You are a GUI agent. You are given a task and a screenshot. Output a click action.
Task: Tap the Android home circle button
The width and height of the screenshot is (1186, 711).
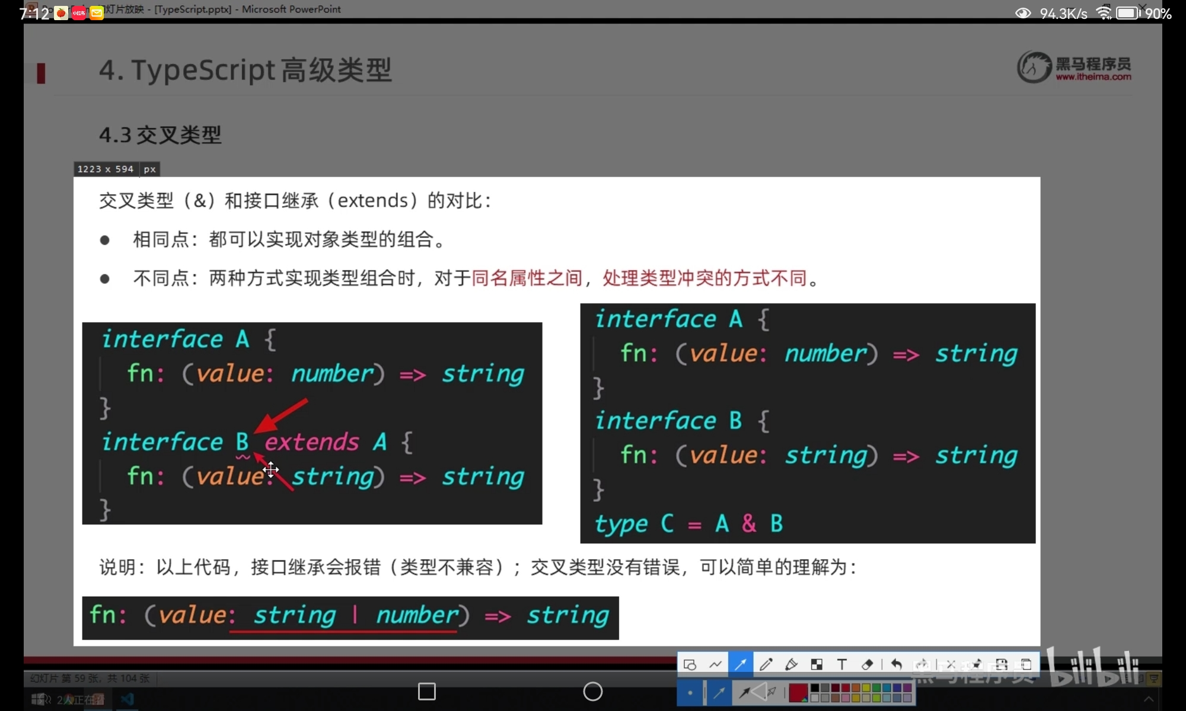coord(593,691)
